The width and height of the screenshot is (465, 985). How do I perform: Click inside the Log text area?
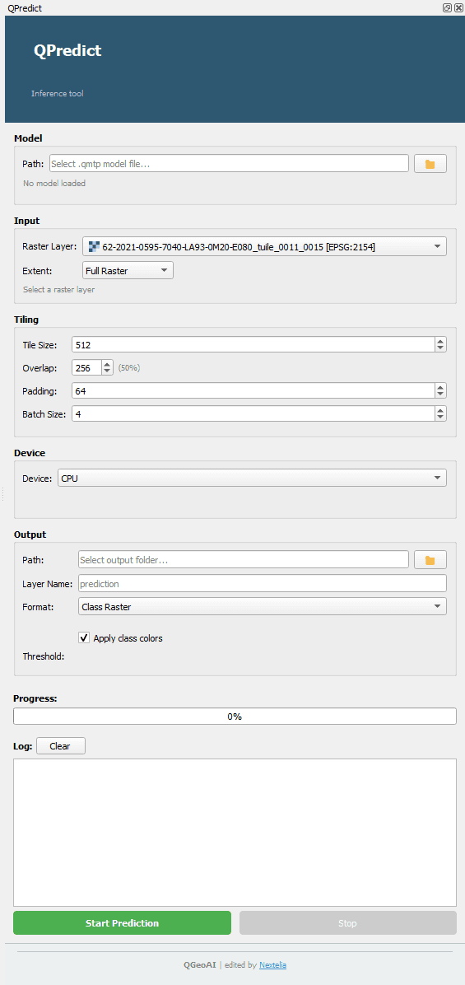coord(235,833)
